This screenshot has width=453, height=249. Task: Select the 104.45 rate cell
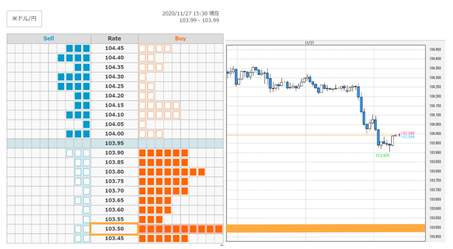point(114,48)
